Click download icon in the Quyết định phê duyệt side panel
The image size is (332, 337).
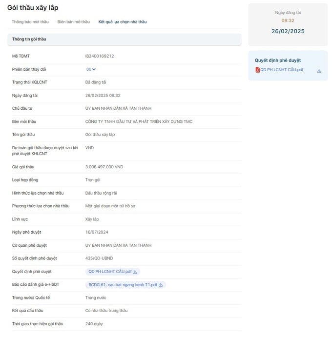click(319, 71)
